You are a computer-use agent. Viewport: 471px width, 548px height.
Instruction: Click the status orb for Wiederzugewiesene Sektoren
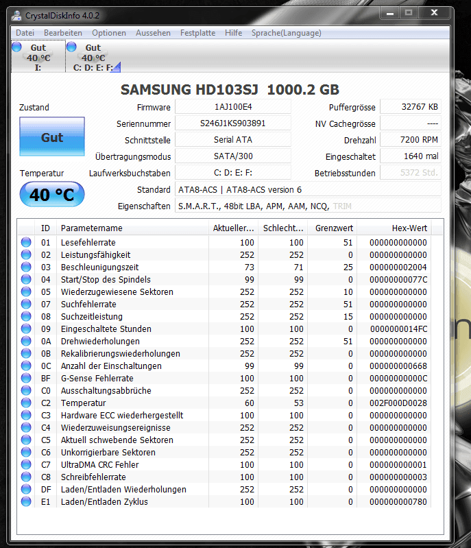pyautogui.click(x=26, y=291)
